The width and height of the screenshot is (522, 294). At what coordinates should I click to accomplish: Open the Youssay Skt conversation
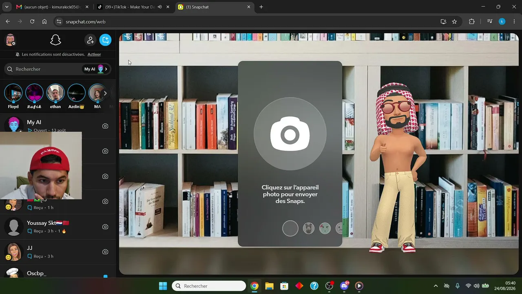[58, 227]
